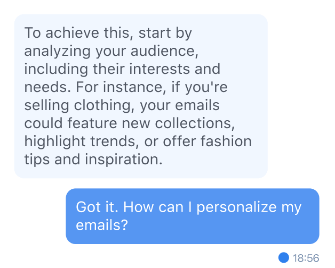Select the blue sent message bubble
Viewport: 335px width, 268px height.
click(193, 216)
